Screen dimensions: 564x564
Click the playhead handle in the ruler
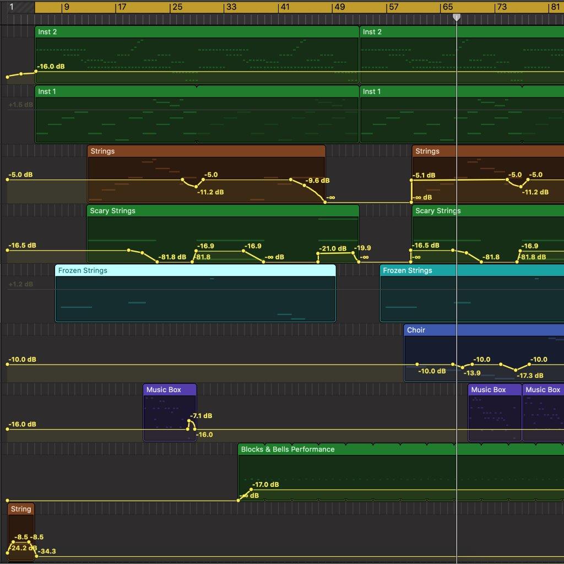coord(457,18)
